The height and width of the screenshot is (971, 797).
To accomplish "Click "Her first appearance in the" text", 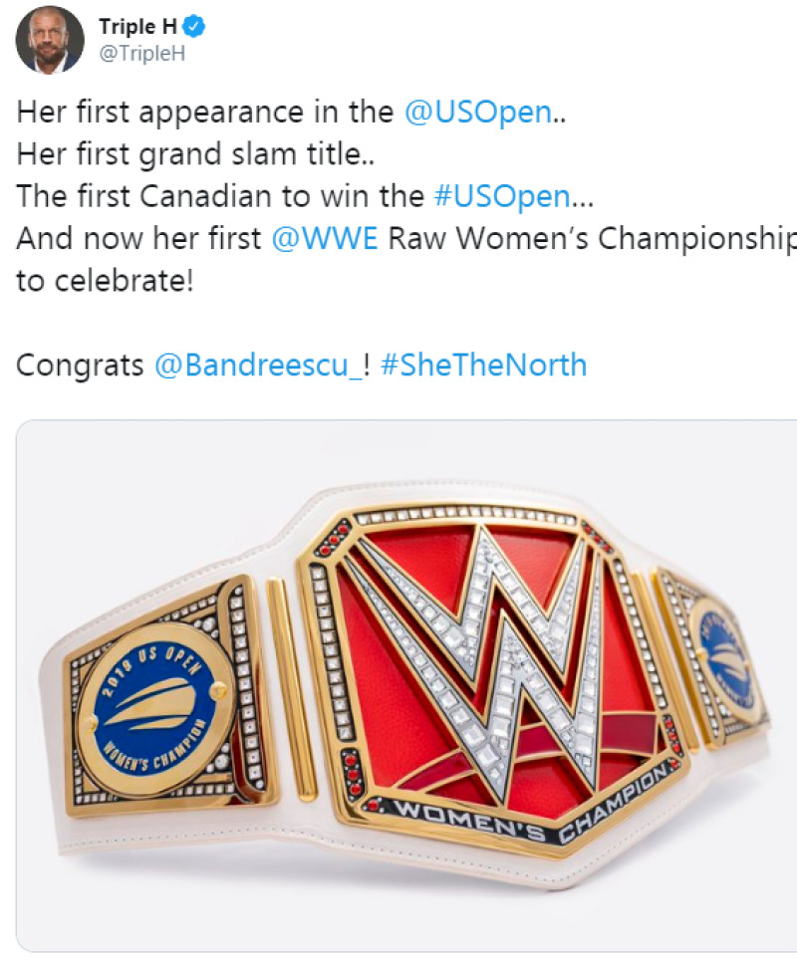I will (205, 113).
